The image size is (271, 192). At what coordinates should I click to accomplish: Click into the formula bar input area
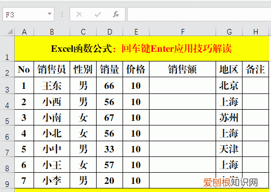click(199, 14)
